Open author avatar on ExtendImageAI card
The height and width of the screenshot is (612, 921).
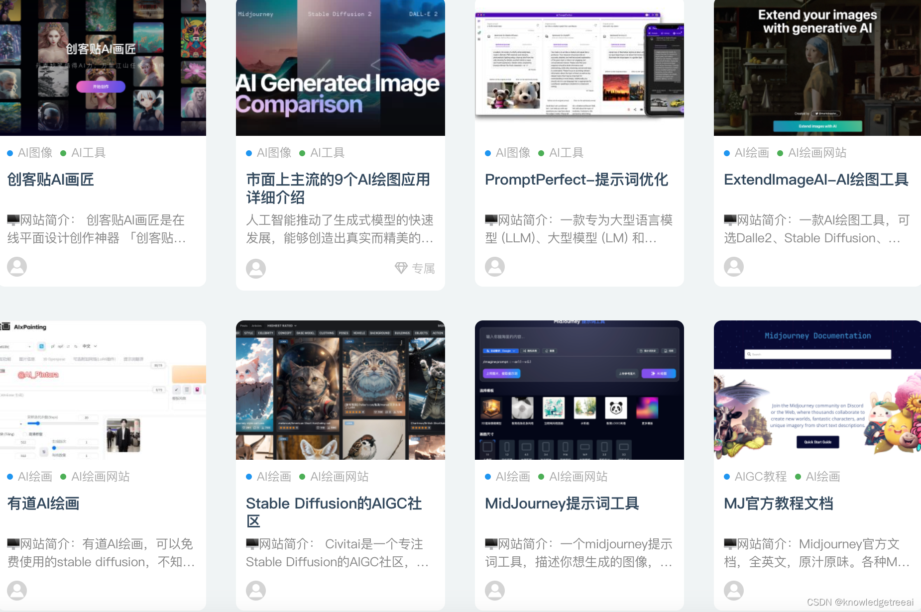[734, 267]
